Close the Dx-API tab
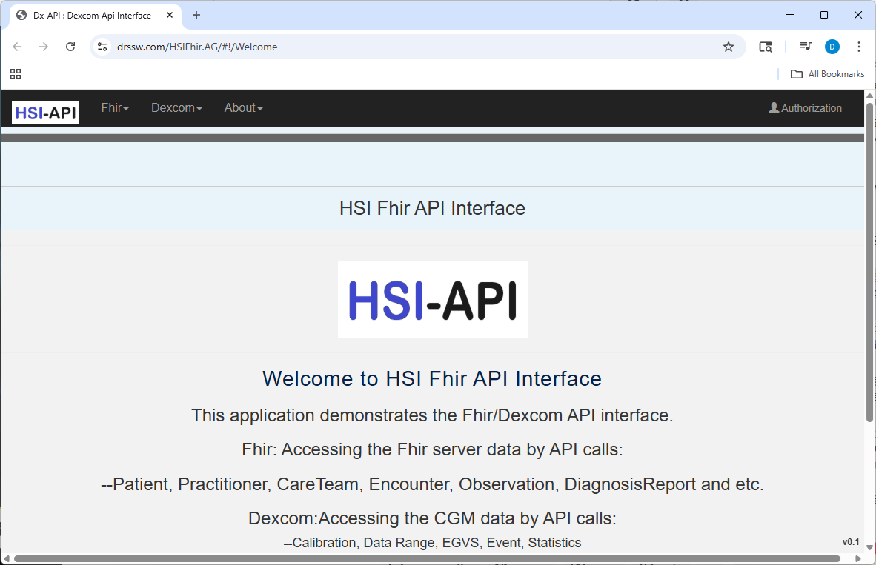 [x=170, y=15]
